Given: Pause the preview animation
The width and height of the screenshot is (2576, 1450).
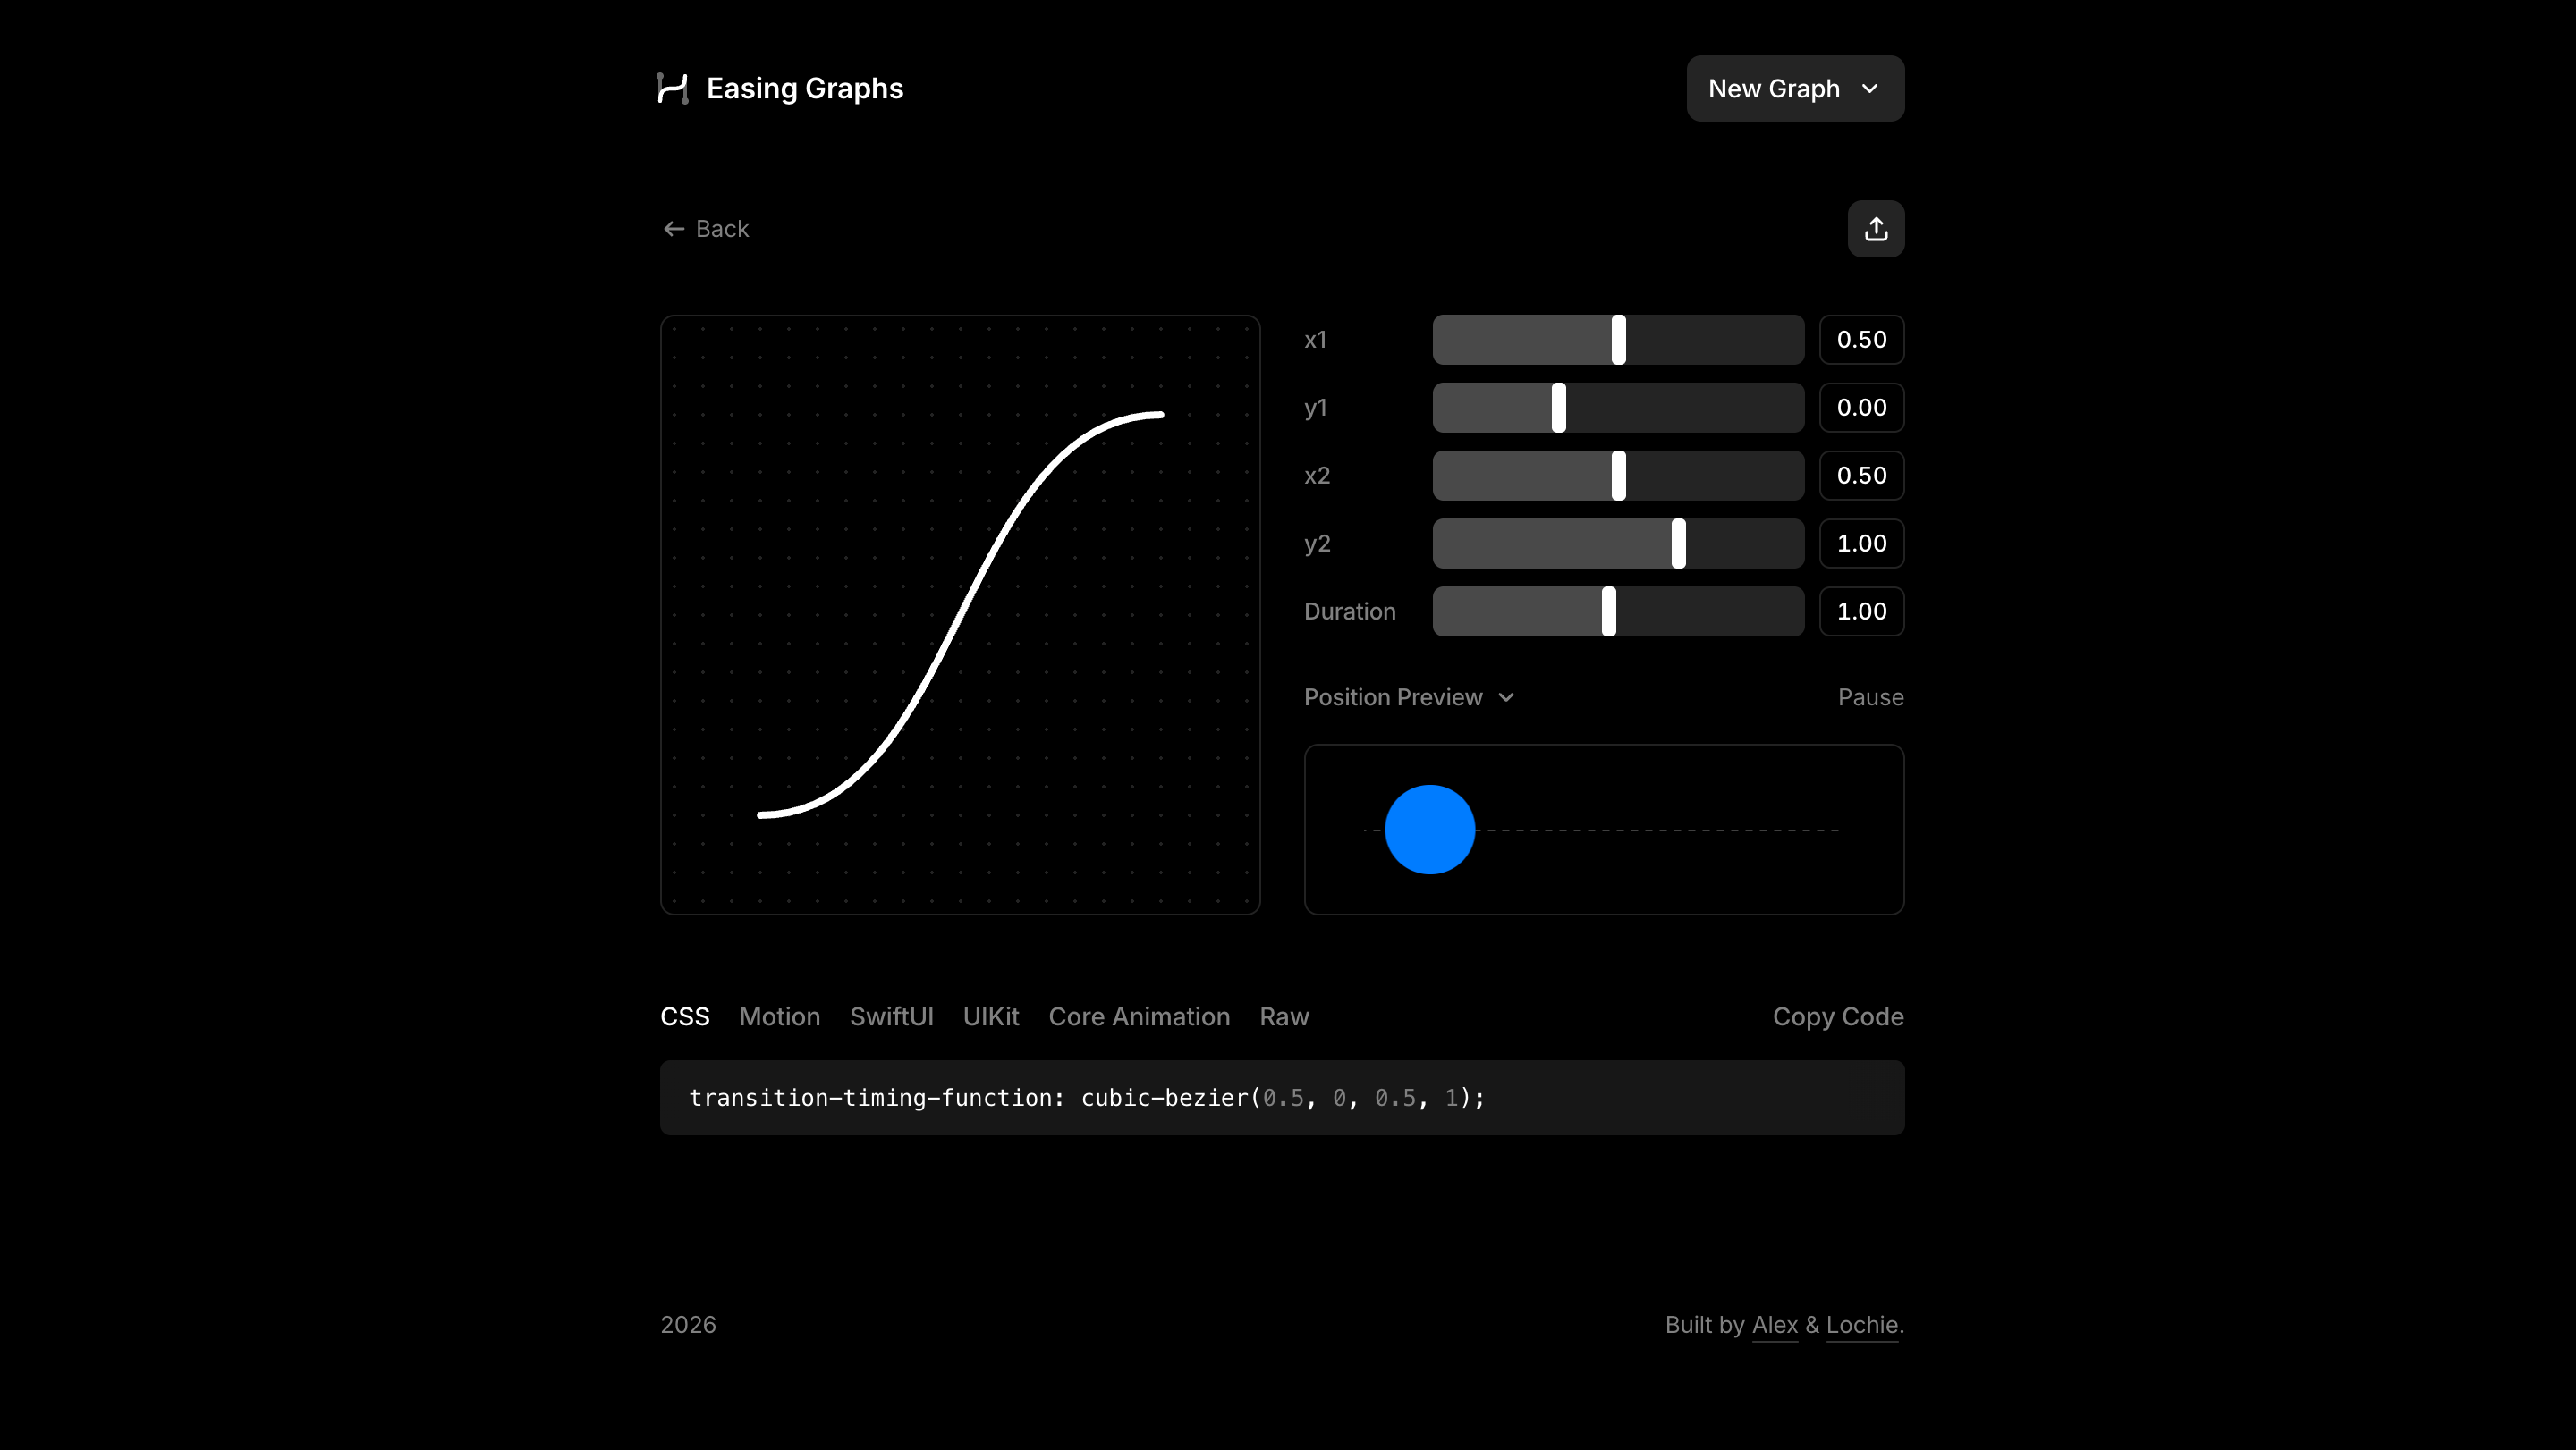Looking at the screenshot, I should pyautogui.click(x=1869, y=697).
